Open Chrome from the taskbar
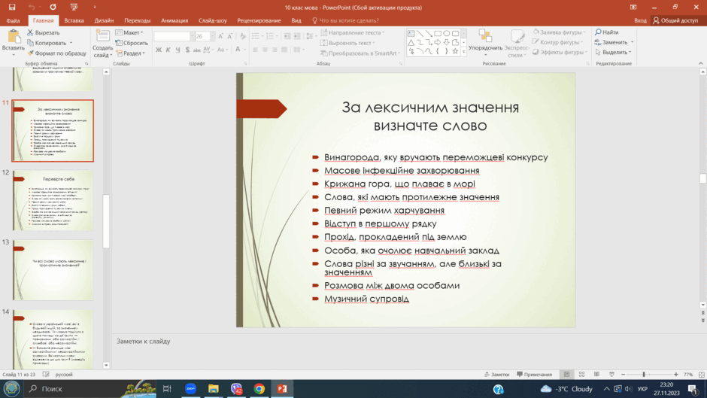This screenshot has width=707, height=398. point(259,388)
